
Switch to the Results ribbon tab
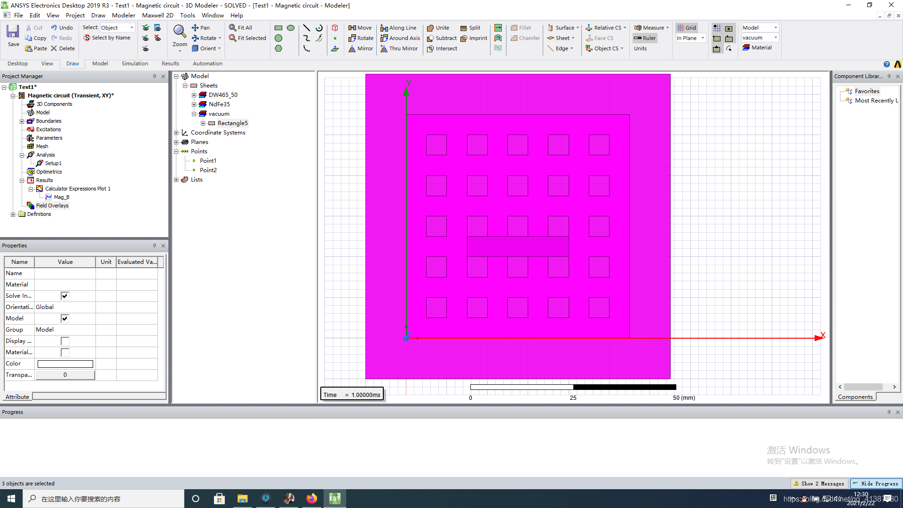(x=170, y=63)
